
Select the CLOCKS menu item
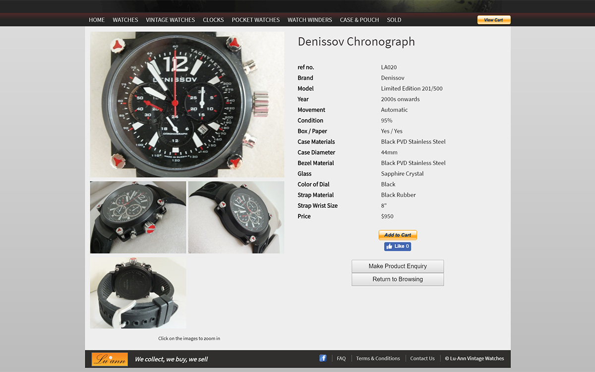pyautogui.click(x=213, y=20)
